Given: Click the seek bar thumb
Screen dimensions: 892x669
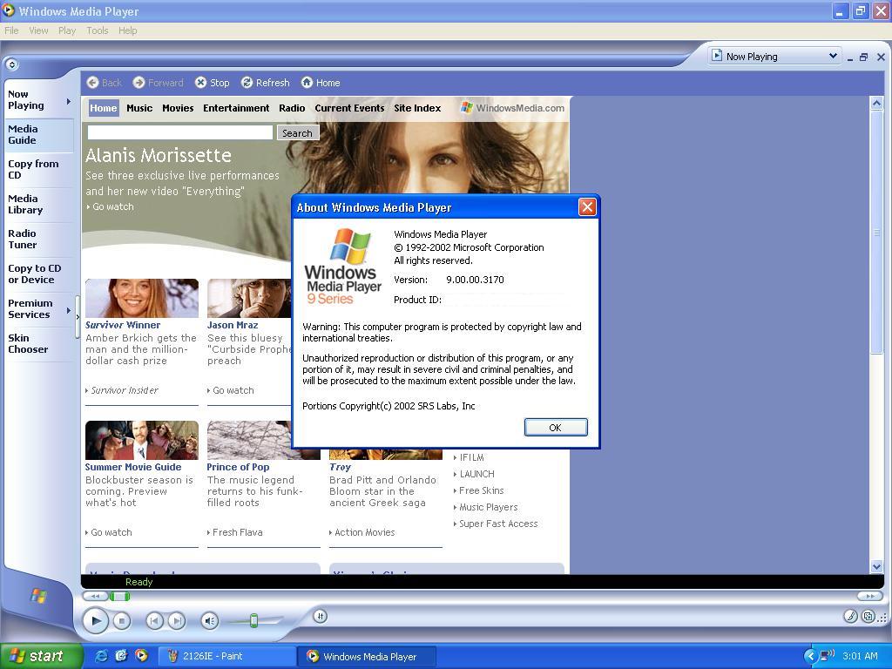Looking at the screenshot, I should tap(119, 596).
